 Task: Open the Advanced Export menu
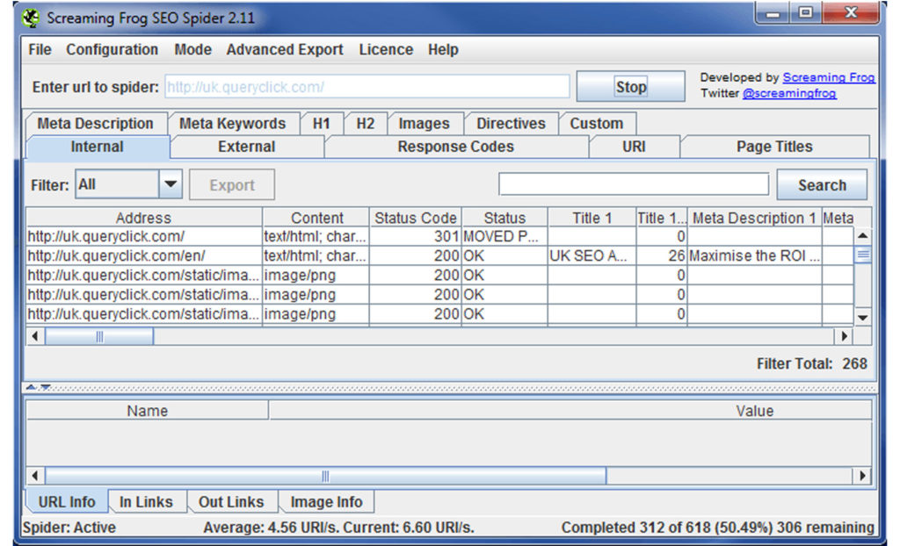tap(285, 50)
